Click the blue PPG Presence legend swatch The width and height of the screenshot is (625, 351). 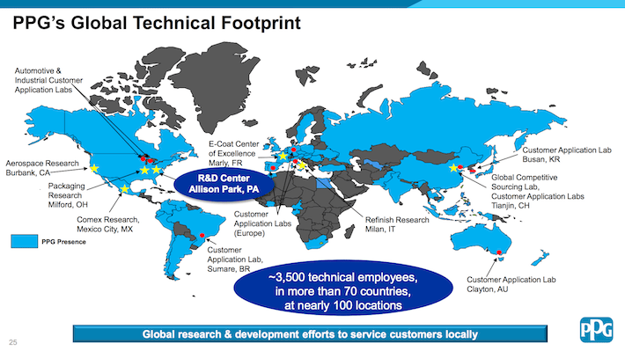click(25, 241)
